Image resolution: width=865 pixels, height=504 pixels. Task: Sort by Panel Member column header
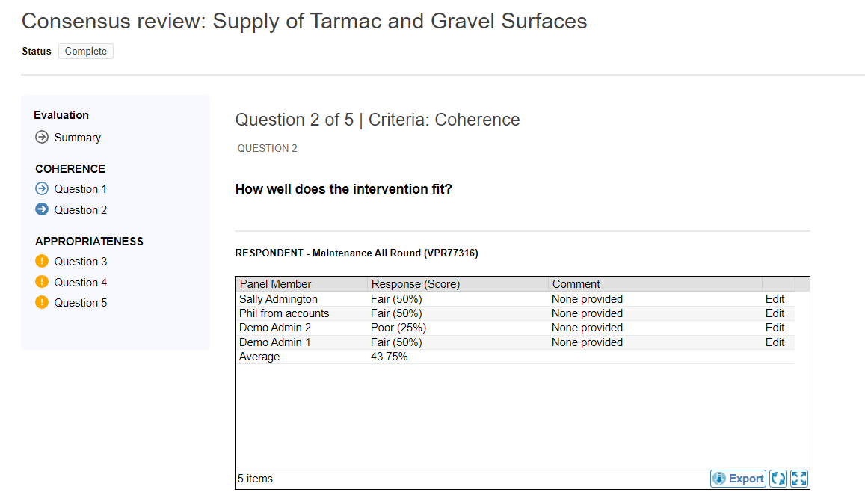point(276,284)
